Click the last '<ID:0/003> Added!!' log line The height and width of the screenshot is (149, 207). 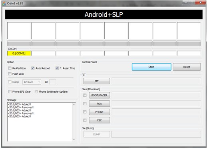20,116
